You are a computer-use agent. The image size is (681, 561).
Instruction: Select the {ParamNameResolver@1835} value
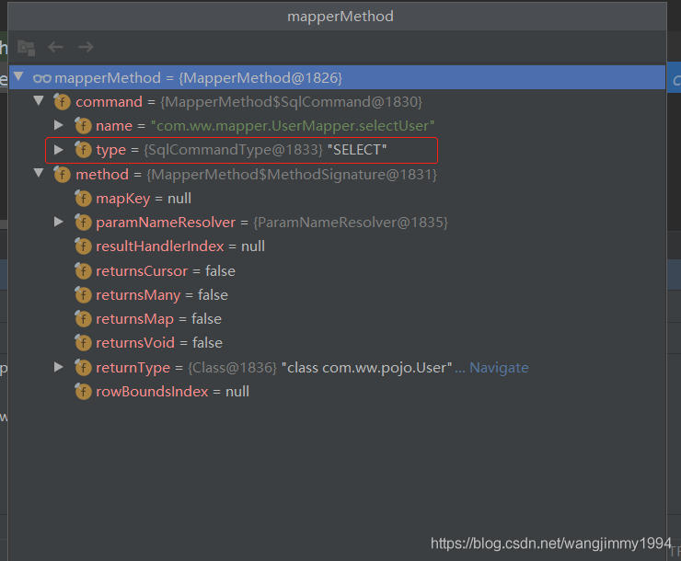tap(351, 223)
